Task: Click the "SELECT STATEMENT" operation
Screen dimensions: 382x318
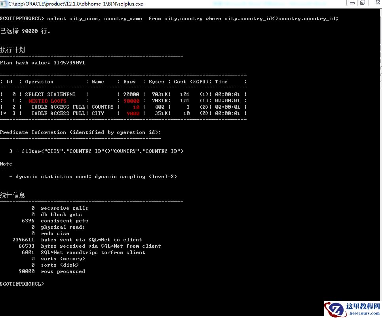Action: click(x=50, y=94)
